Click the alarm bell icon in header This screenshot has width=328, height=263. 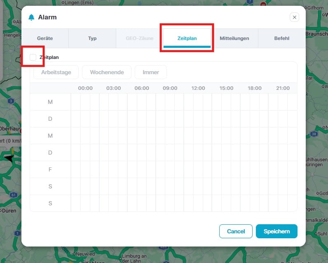pos(31,17)
